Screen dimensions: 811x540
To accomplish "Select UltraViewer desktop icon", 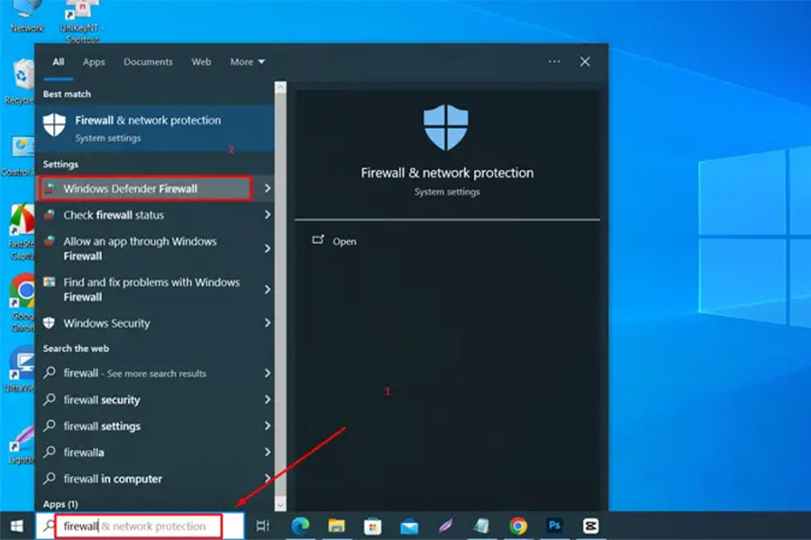I will 20,369.
